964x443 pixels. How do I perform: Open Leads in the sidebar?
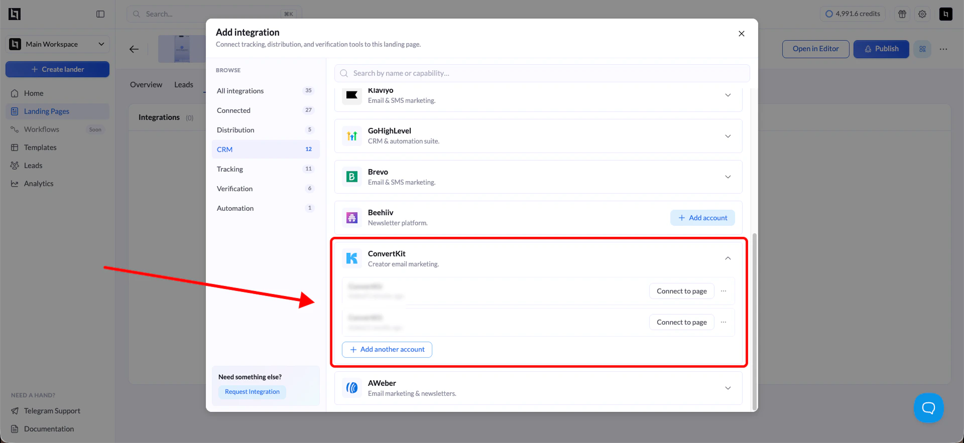[x=57, y=166]
